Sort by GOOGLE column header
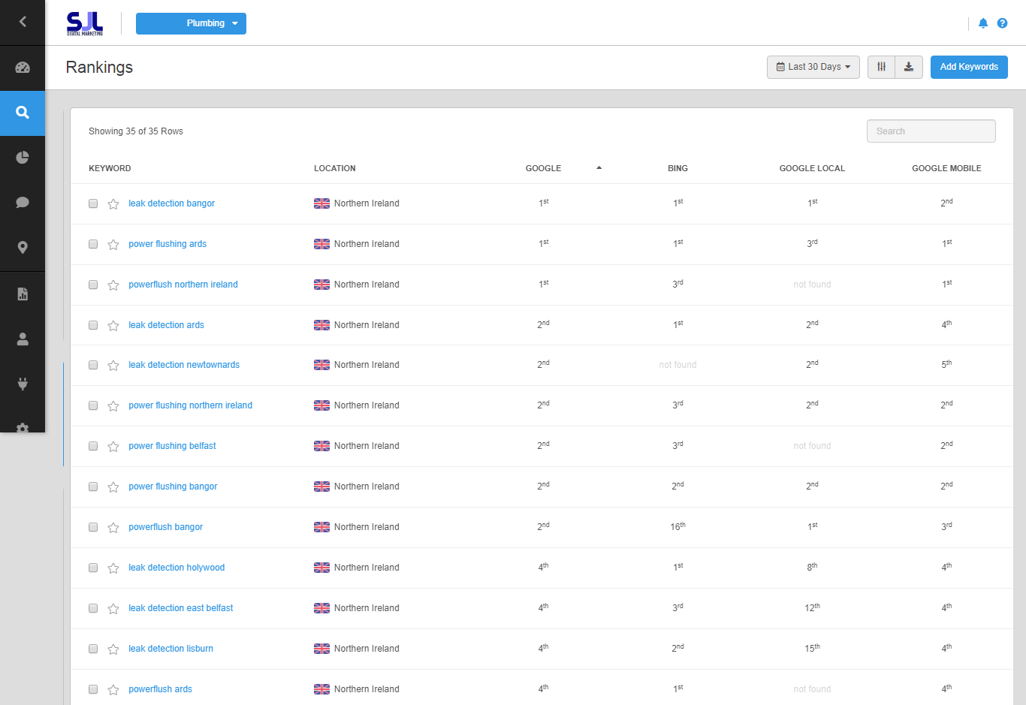The width and height of the screenshot is (1026, 705). 543,168
